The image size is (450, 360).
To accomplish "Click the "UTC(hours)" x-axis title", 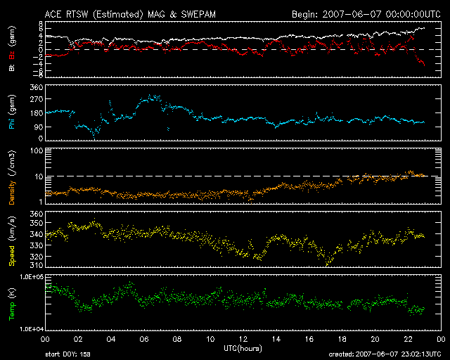I will [x=243, y=349].
